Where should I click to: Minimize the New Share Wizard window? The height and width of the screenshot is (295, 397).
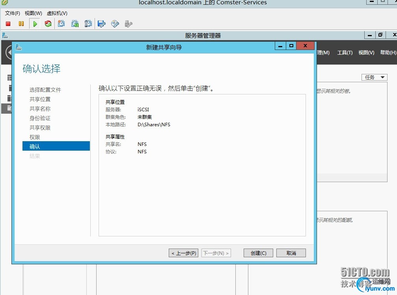[x=280, y=46]
